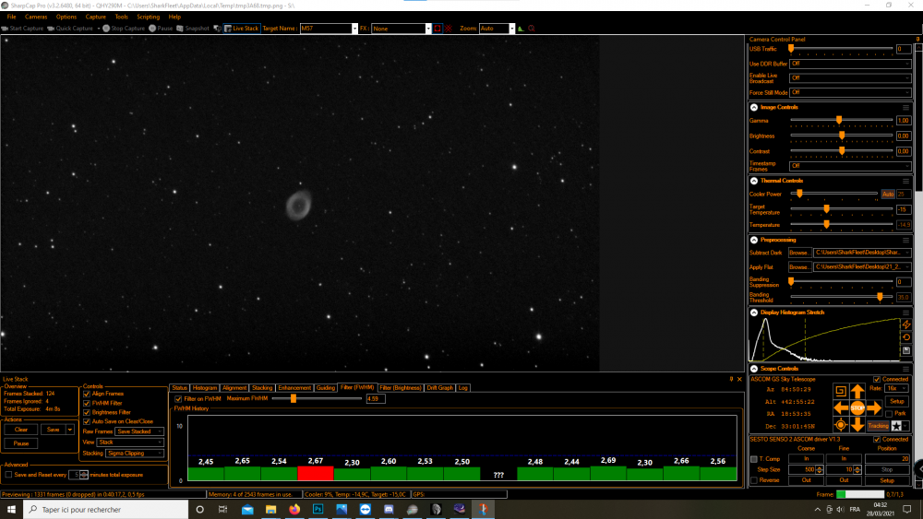Open the Use DDR Buffer dropdown
The image size is (923, 519).
[x=850, y=64]
